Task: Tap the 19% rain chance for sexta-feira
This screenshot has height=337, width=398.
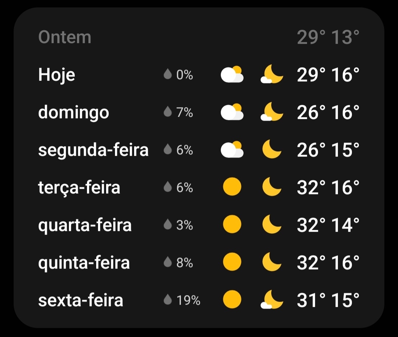Action: point(188,300)
